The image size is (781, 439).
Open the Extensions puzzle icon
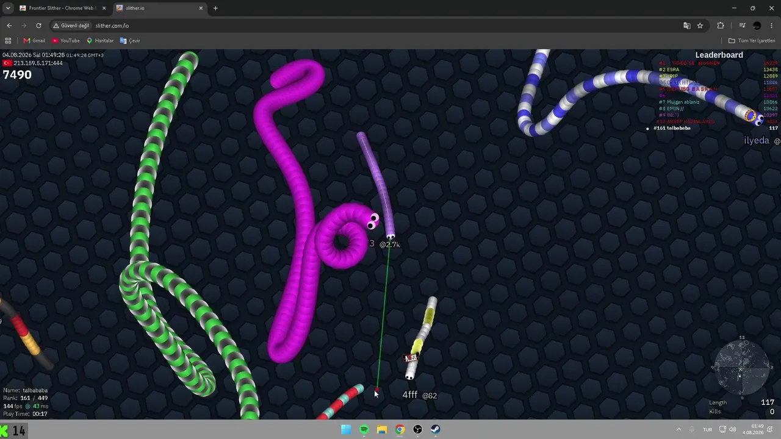[721, 26]
